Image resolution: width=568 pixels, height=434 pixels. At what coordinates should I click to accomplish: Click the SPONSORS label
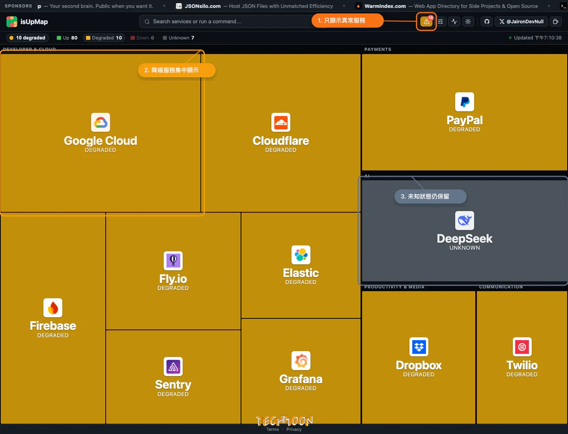[19, 6]
